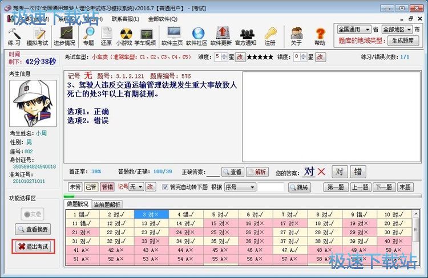This screenshot has width=428, height=278.
Task: Open the 解析 explanation button
Action: [x=257, y=172]
